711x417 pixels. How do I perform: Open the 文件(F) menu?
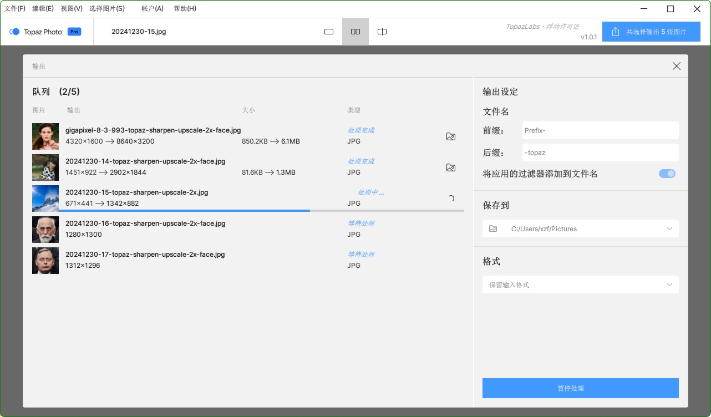[x=15, y=8]
